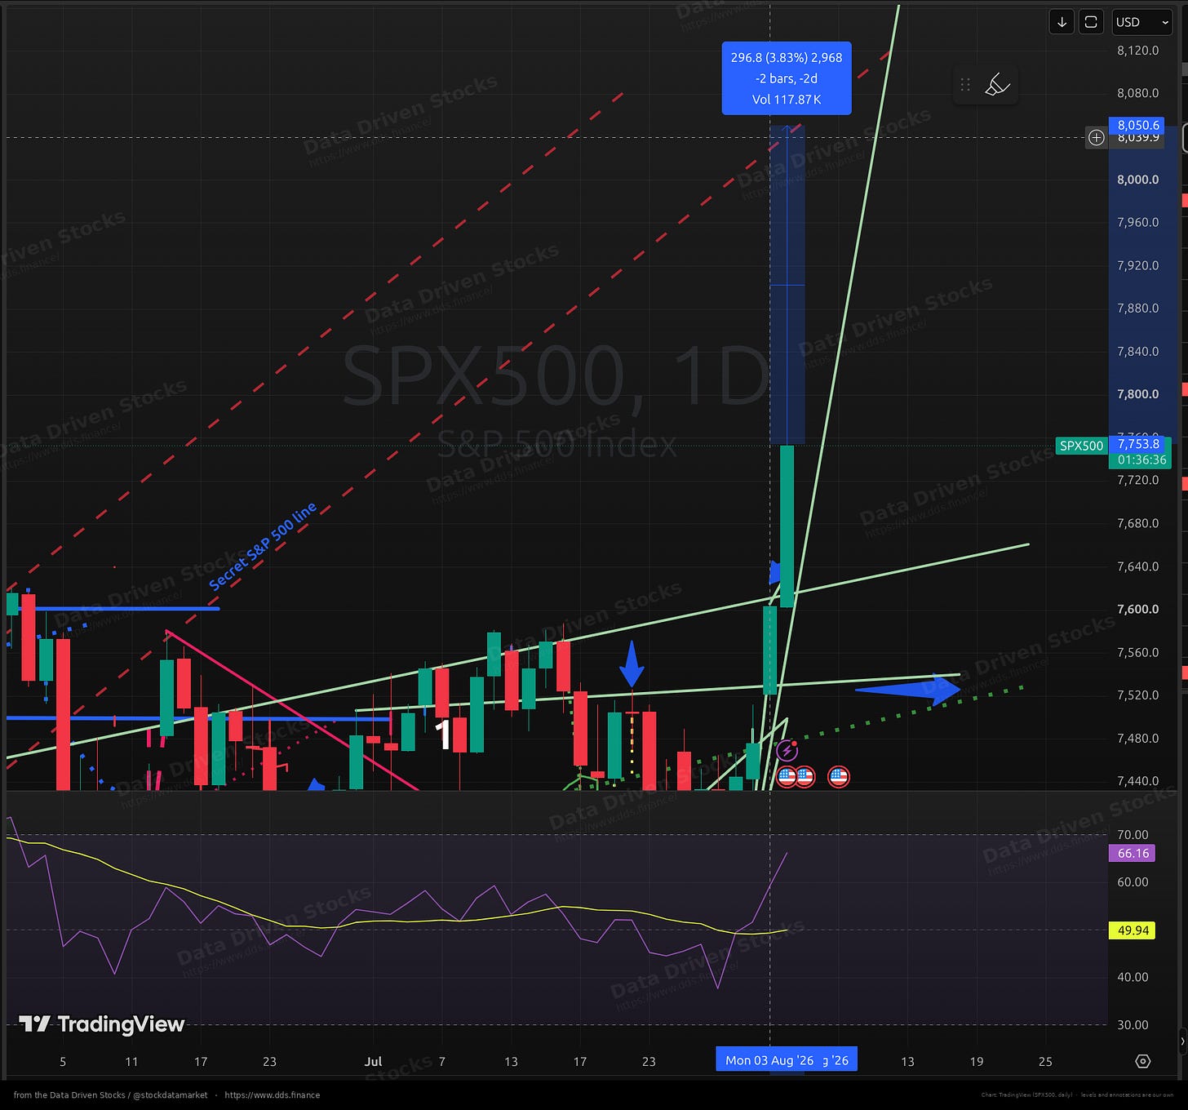Click the 7,753.8 current price label
Viewport: 1188px width, 1110px height.
[x=1139, y=444]
